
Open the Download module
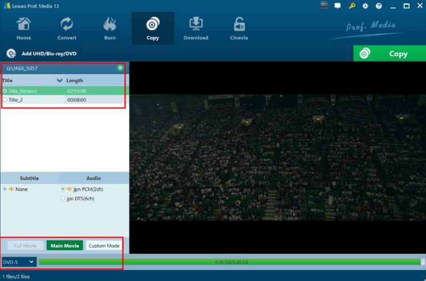point(196,28)
